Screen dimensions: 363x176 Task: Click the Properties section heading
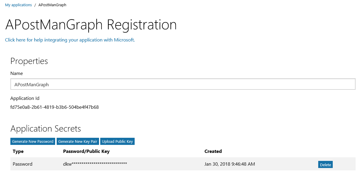point(29,61)
